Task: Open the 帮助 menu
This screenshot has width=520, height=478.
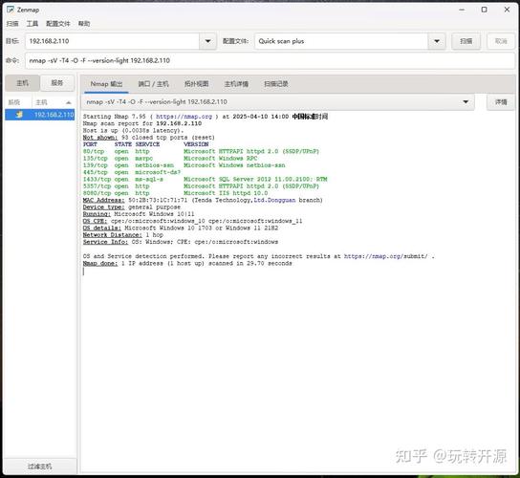Action: pyautogui.click(x=84, y=24)
